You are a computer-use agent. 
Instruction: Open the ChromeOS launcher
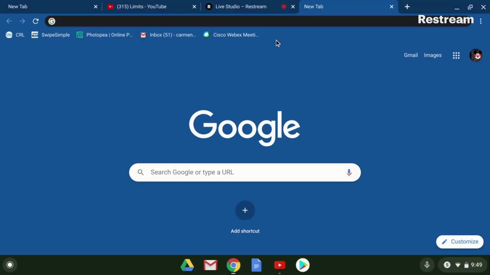10,265
